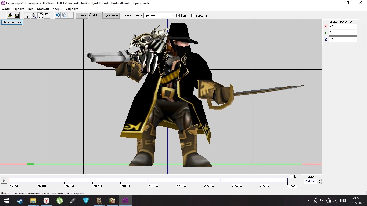Switch the ENG input language

(343, 201)
